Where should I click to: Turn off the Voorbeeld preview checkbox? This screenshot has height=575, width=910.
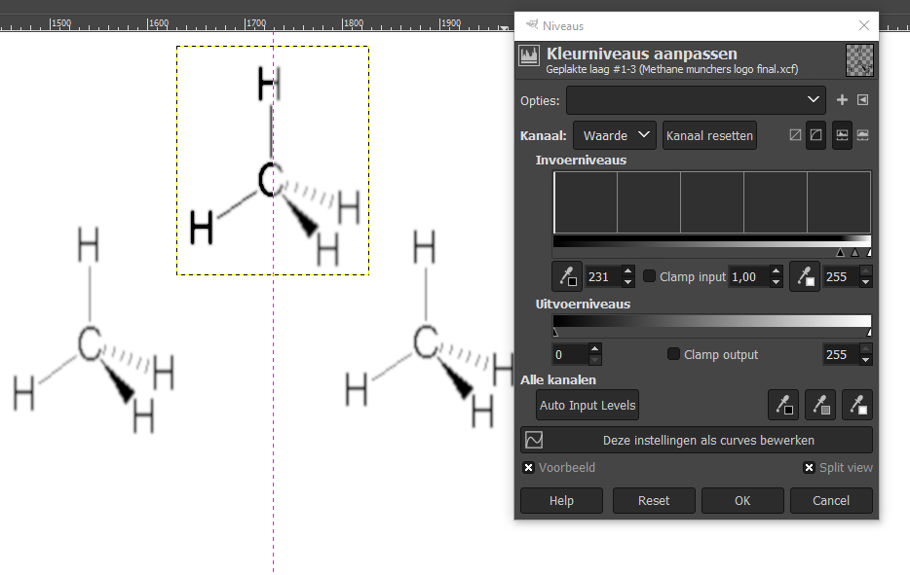529,468
